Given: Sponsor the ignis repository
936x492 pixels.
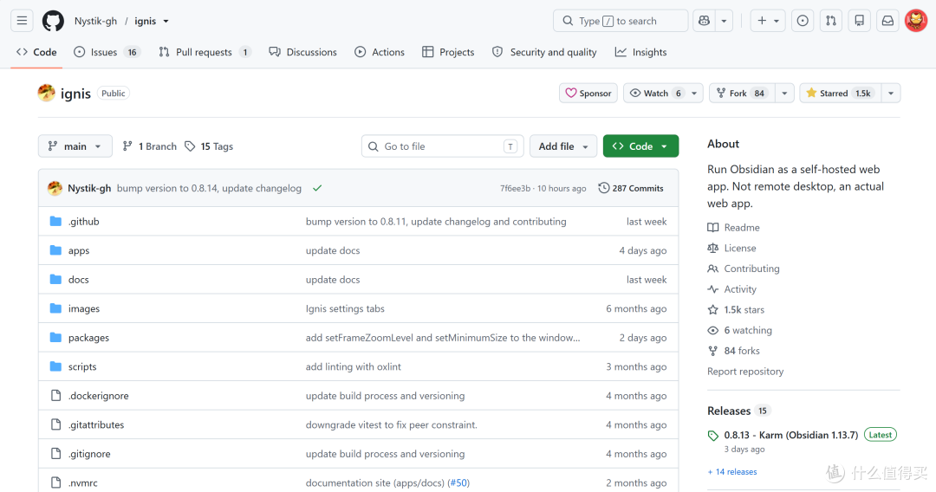Looking at the screenshot, I should 588,93.
